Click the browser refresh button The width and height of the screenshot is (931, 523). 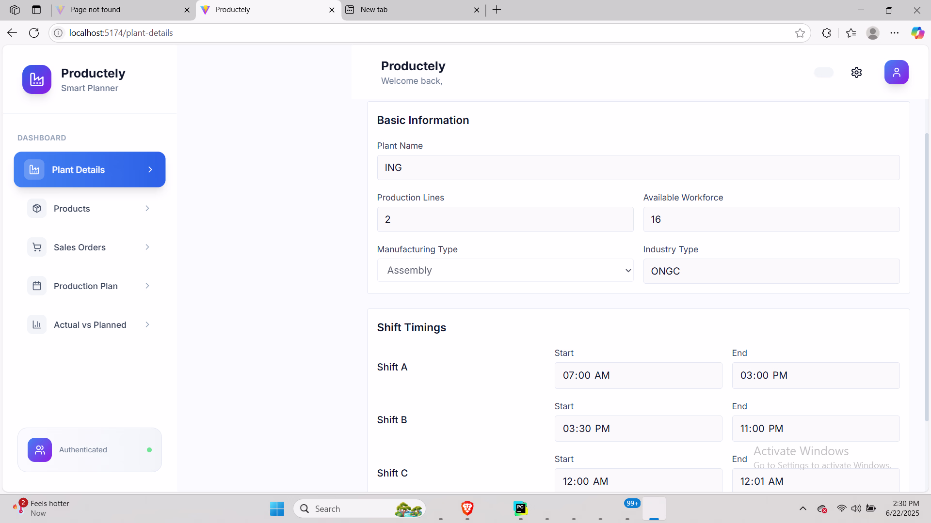click(x=34, y=33)
